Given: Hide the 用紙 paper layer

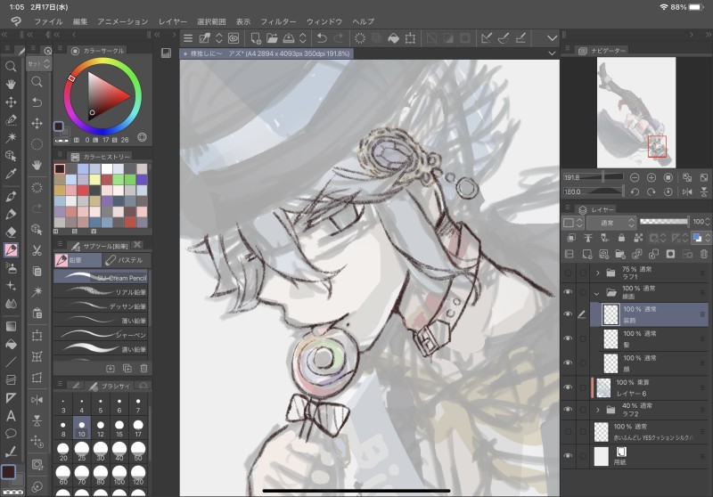Looking at the screenshot, I should pyautogui.click(x=568, y=456).
